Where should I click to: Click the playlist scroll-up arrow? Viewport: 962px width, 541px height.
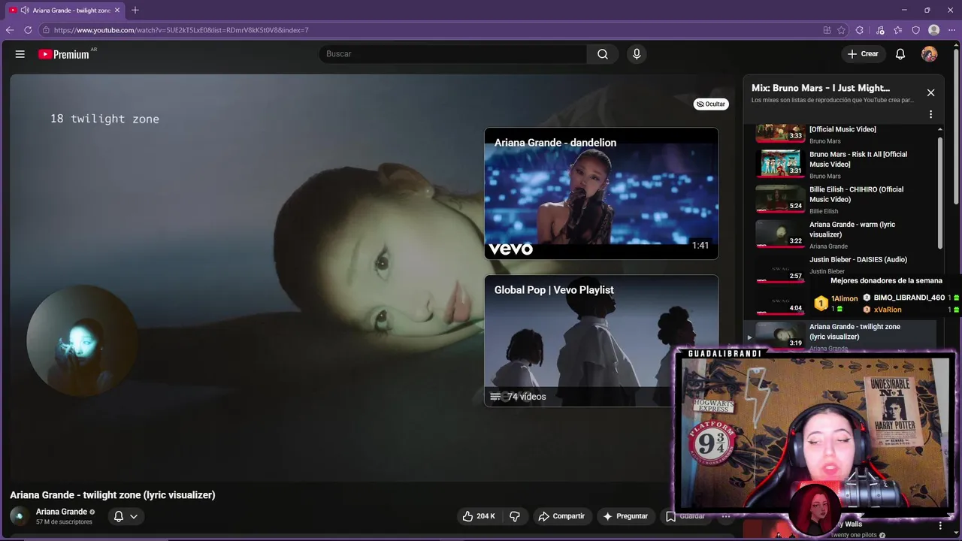coord(939,129)
